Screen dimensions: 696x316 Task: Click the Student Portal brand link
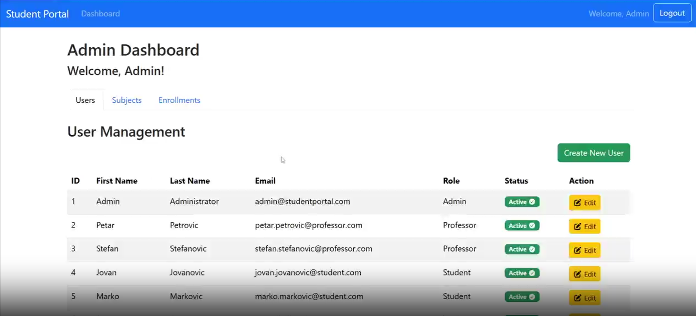point(37,14)
